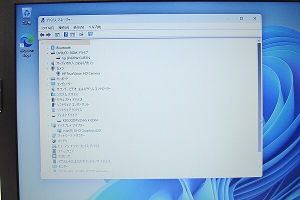Image resolution: width=300 pixels, height=200 pixels.
Task: Minimize the Device Manager window
Action: pos(228,18)
